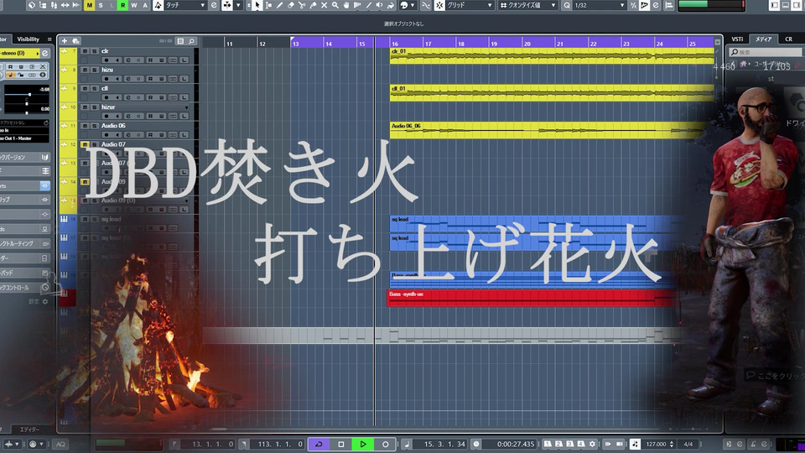This screenshot has width=805, height=453.
Task: Select the Erase tool
Action: click(x=291, y=5)
